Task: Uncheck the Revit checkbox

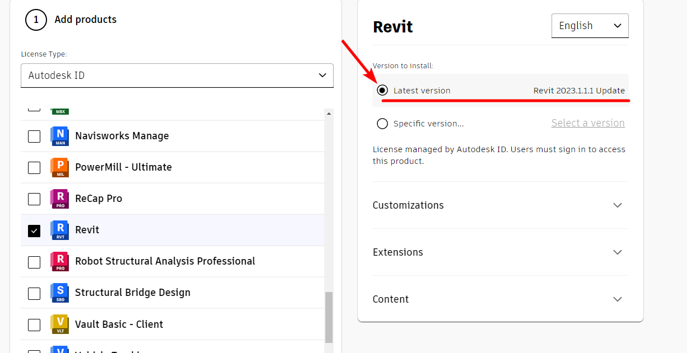Action: [34, 230]
